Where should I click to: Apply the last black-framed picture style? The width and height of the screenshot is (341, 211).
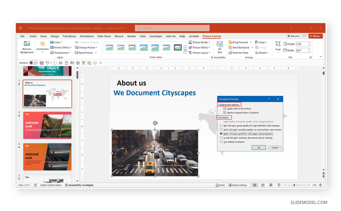pyautogui.click(x=178, y=47)
